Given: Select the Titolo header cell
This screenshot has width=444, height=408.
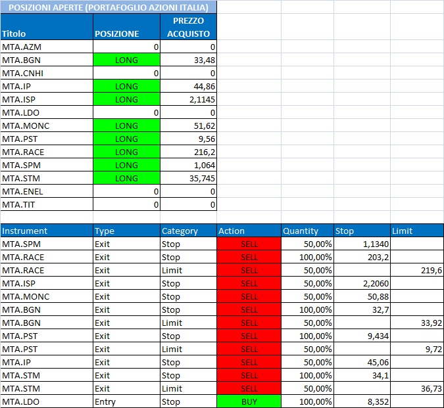Looking at the screenshot, I should tap(47, 27).
